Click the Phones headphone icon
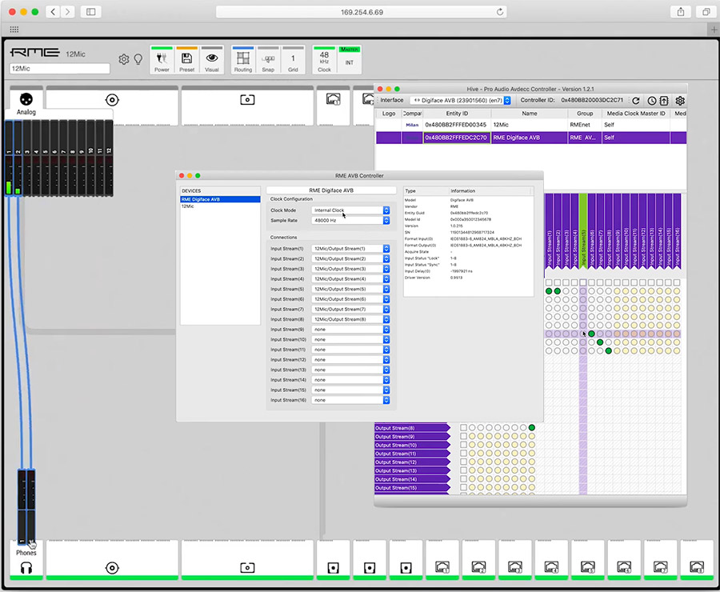This screenshot has width=720, height=592. (26, 567)
